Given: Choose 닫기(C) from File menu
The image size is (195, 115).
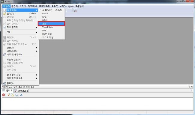Looking at the screenshot, I should [x=20, y=17].
